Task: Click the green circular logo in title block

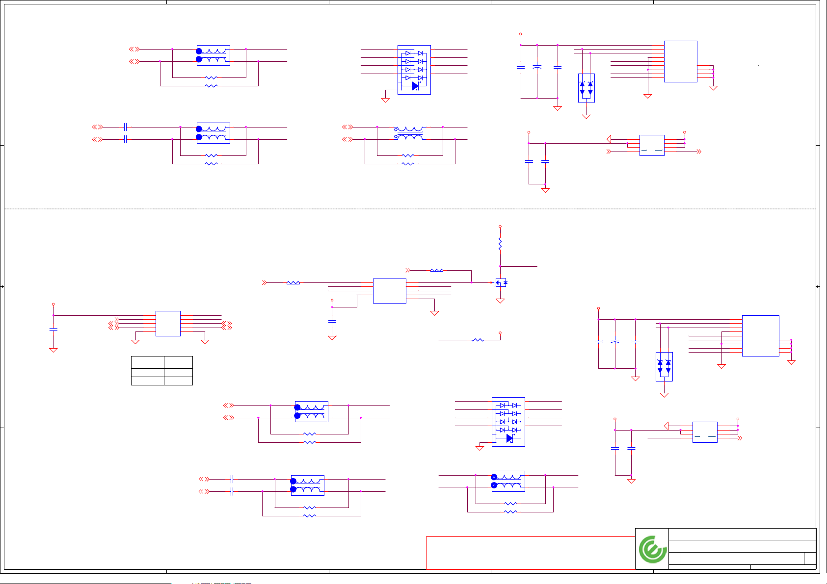Action: [653, 549]
